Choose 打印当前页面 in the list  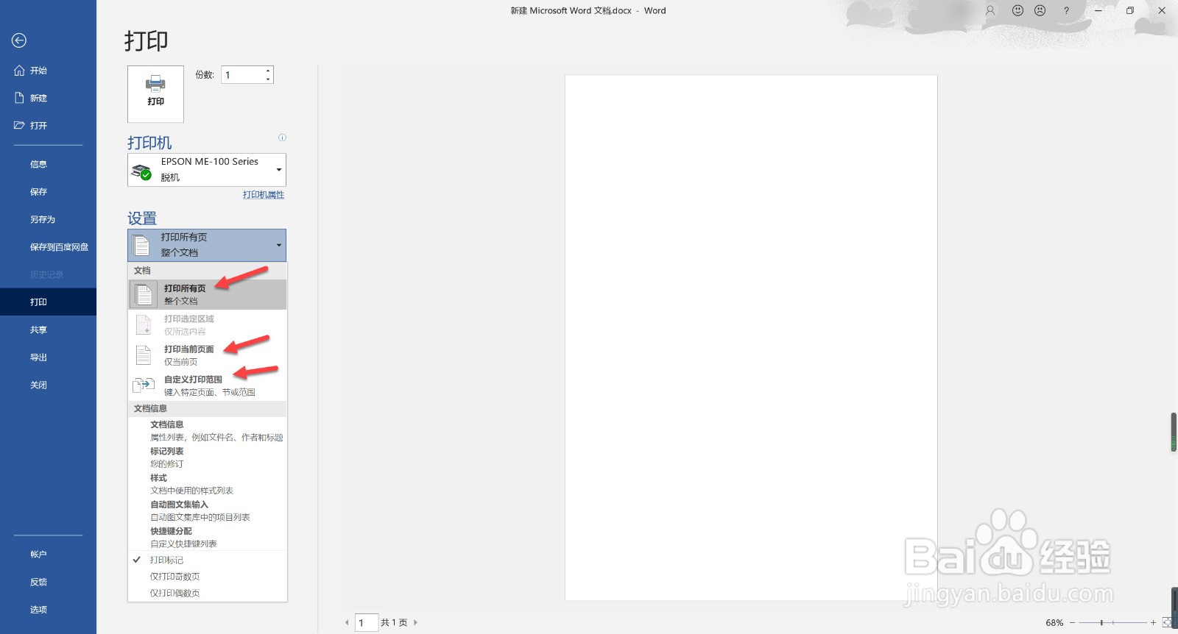point(207,355)
